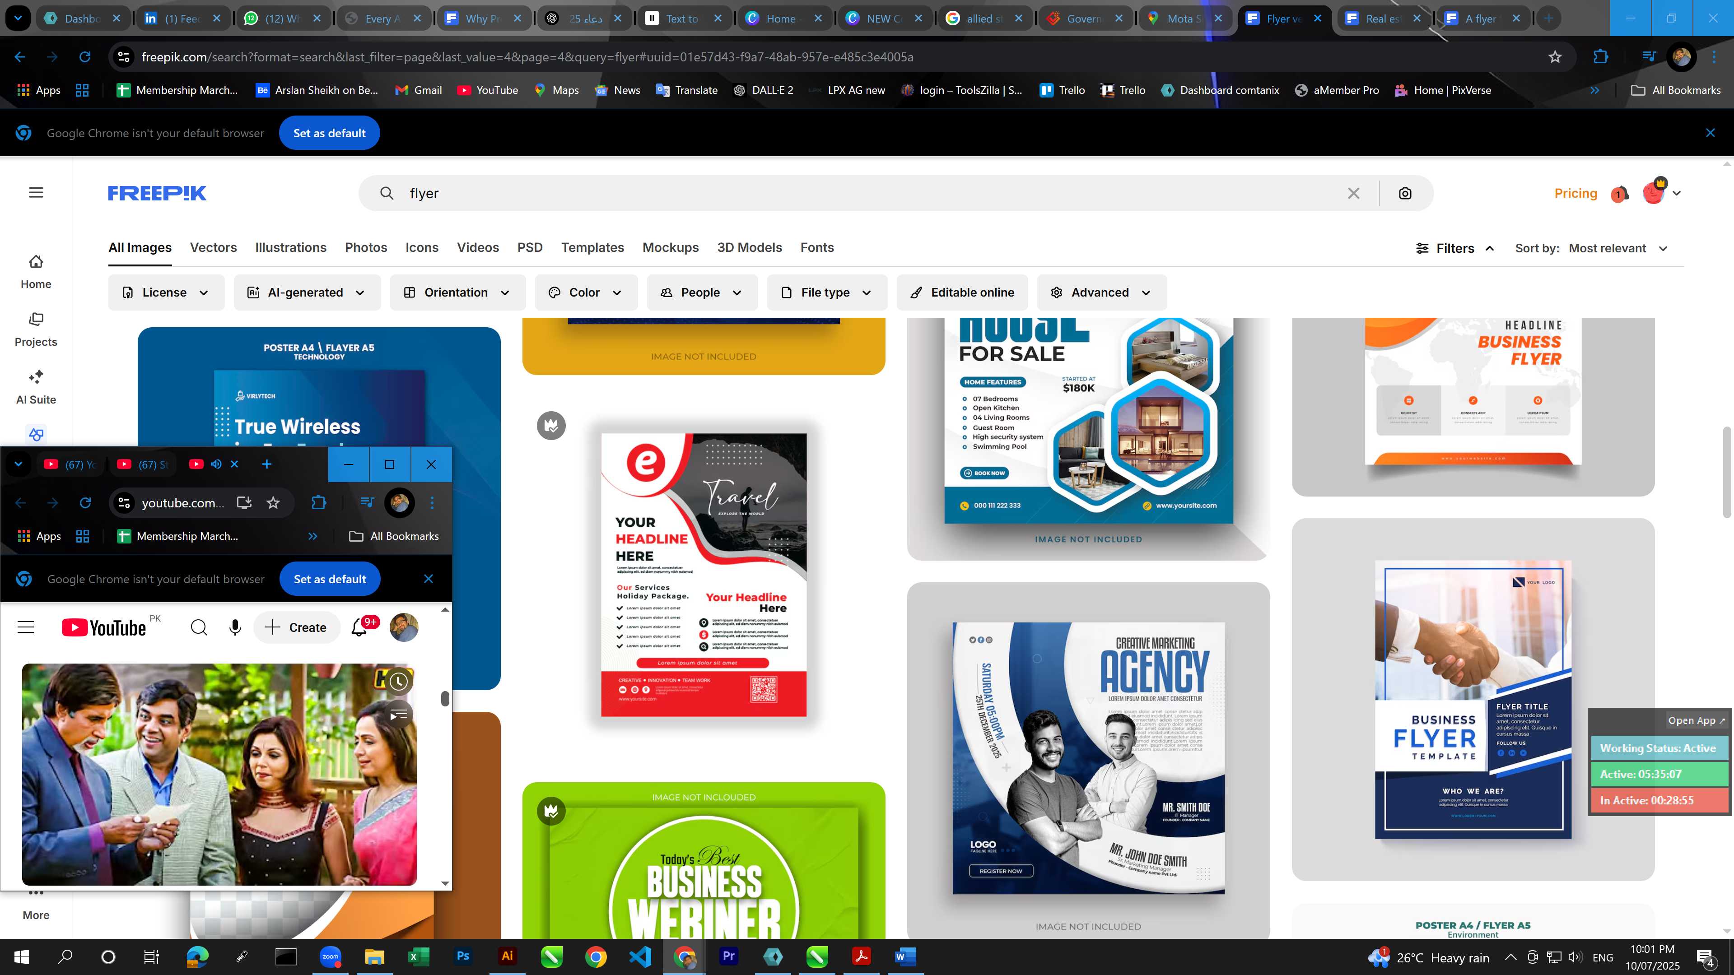The image size is (1734, 975).
Task: Change the Sort by Most relevant dropdown
Action: [1618, 248]
